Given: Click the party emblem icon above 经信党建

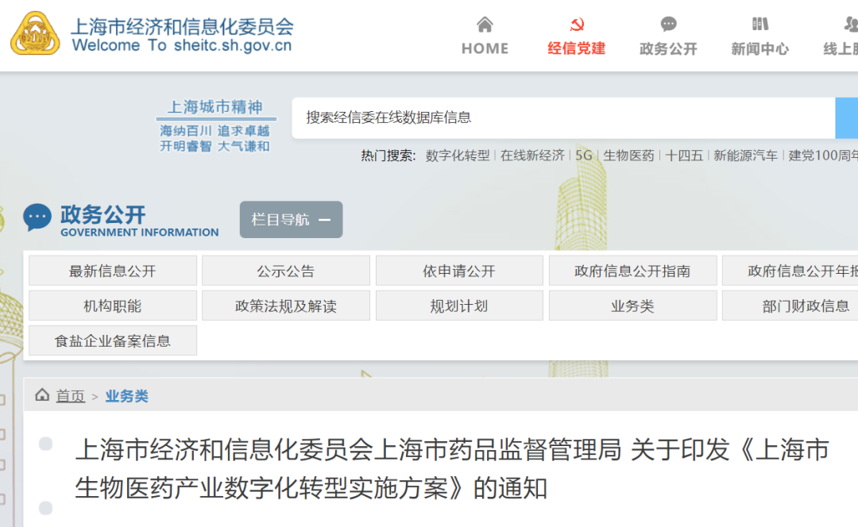Looking at the screenshot, I should point(576,24).
